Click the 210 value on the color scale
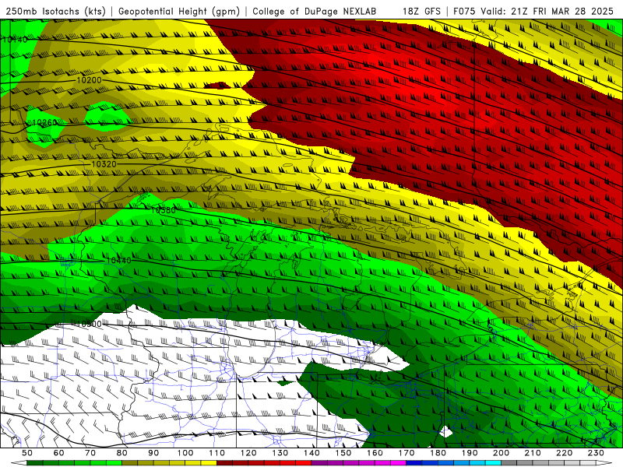623x467 pixels. point(533,453)
